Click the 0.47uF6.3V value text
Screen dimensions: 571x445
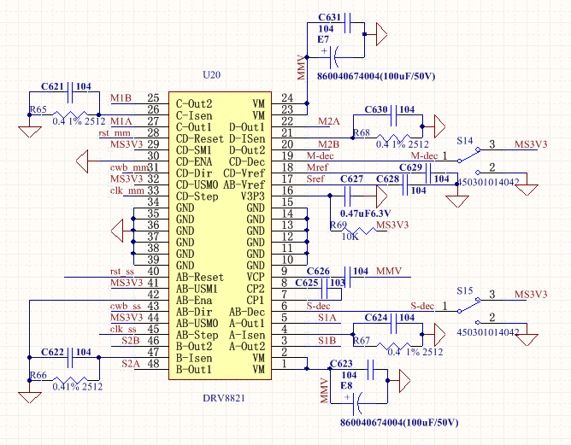[366, 214]
